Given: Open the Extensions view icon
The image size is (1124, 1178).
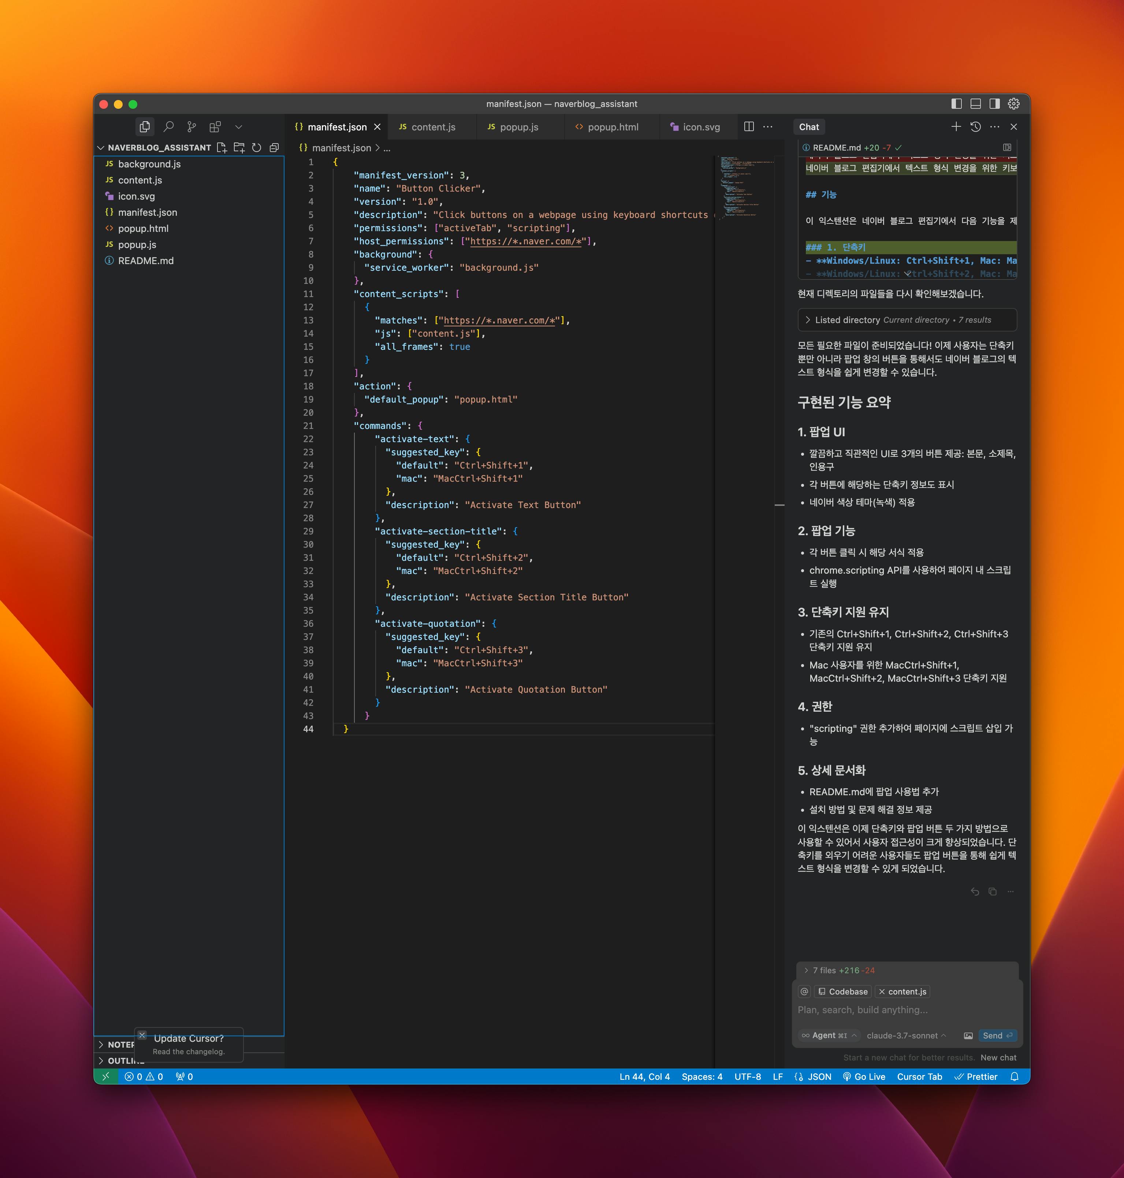Looking at the screenshot, I should point(215,126).
